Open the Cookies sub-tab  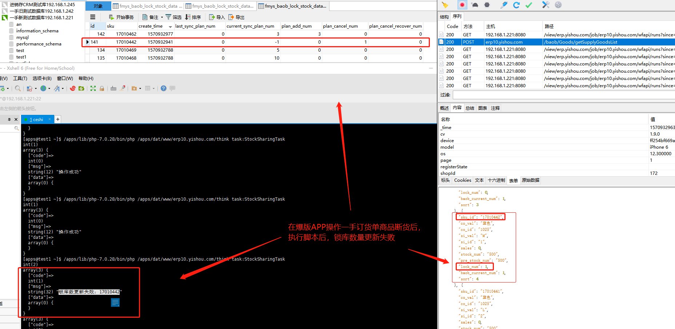point(463,180)
